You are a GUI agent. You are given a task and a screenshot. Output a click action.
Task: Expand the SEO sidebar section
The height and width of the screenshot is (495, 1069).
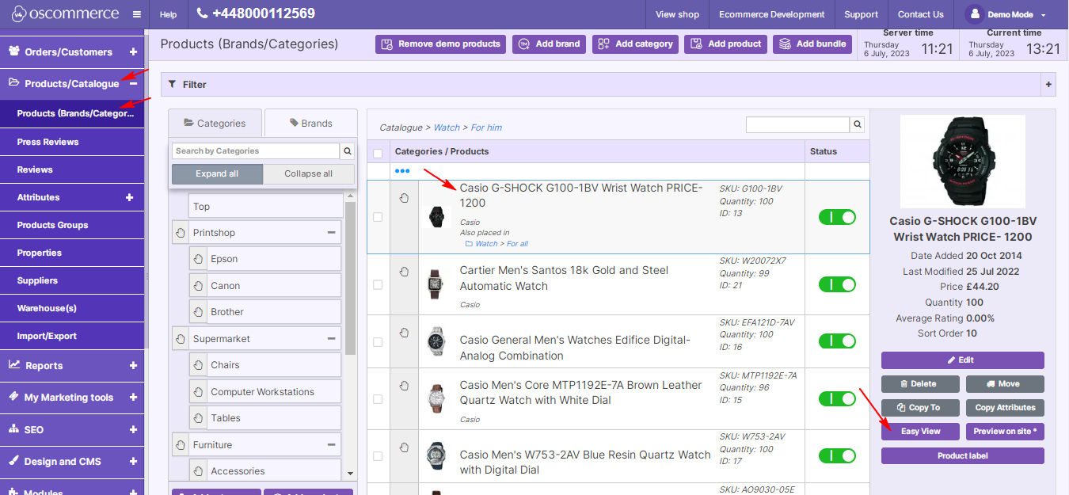pos(133,430)
